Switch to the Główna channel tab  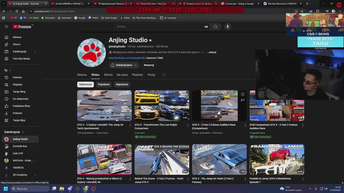click(82, 75)
